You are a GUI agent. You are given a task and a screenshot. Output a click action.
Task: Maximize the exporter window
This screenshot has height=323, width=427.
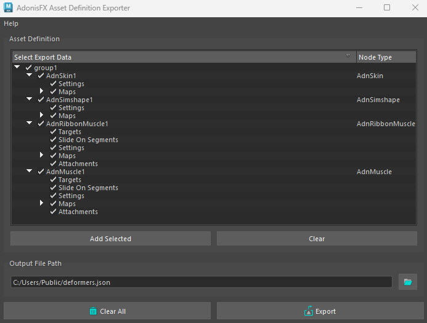click(x=387, y=7)
